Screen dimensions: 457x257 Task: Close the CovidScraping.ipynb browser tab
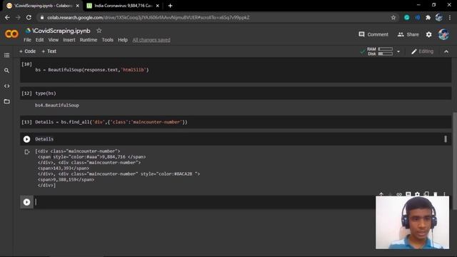coord(78,6)
